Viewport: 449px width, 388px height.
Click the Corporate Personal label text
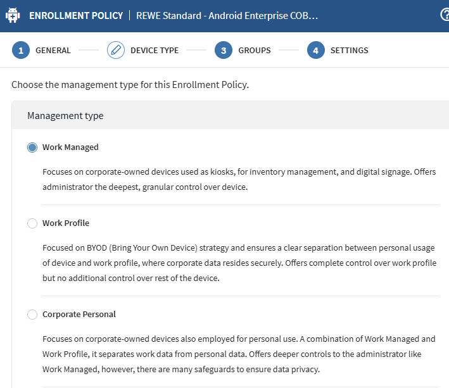(79, 315)
